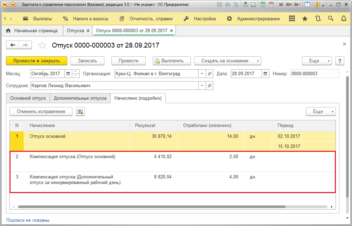
Task: Open the Сотрудник record icon
Action: click(x=209, y=85)
